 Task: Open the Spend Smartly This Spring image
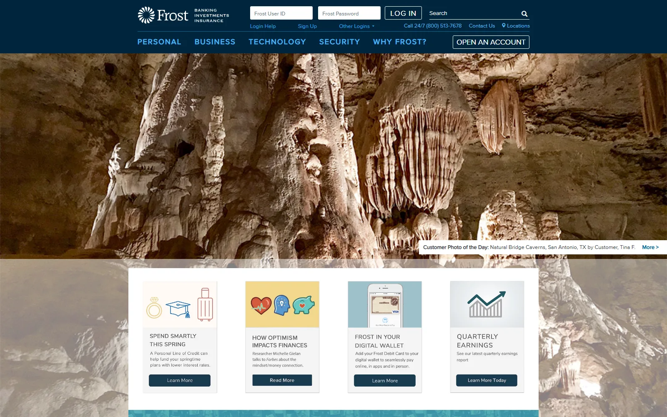point(180,304)
